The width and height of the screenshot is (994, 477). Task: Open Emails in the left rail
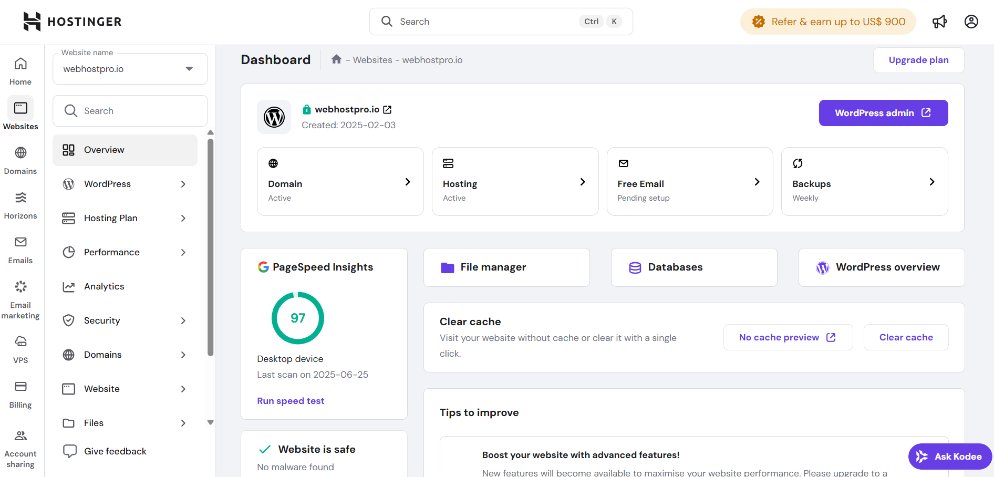pyautogui.click(x=20, y=250)
